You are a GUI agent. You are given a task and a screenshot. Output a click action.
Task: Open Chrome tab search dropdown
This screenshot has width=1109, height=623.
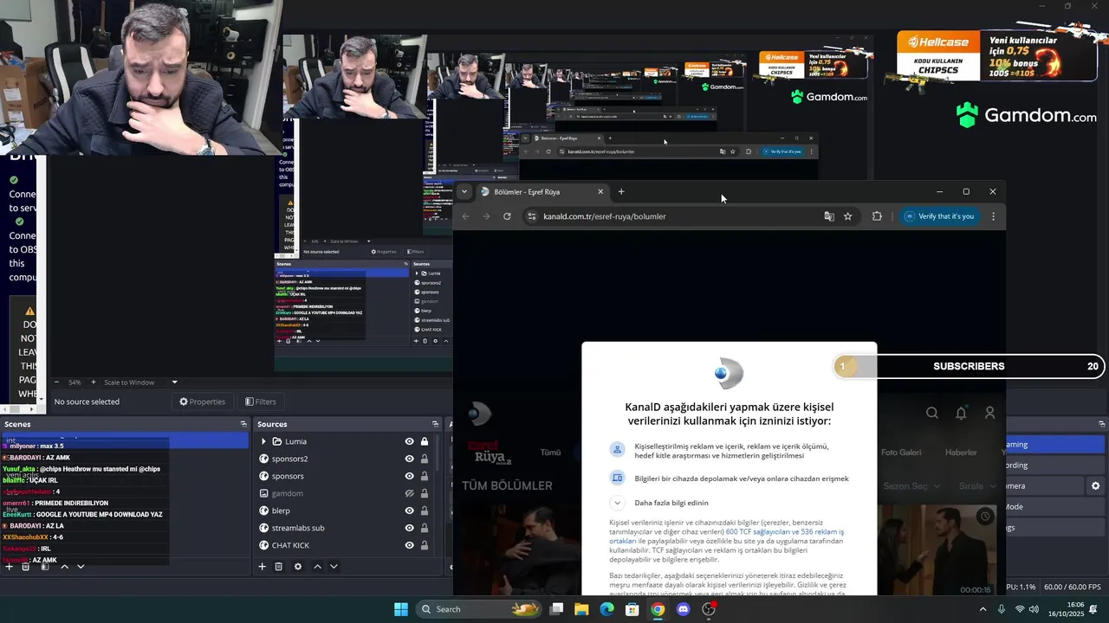(x=464, y=192)
